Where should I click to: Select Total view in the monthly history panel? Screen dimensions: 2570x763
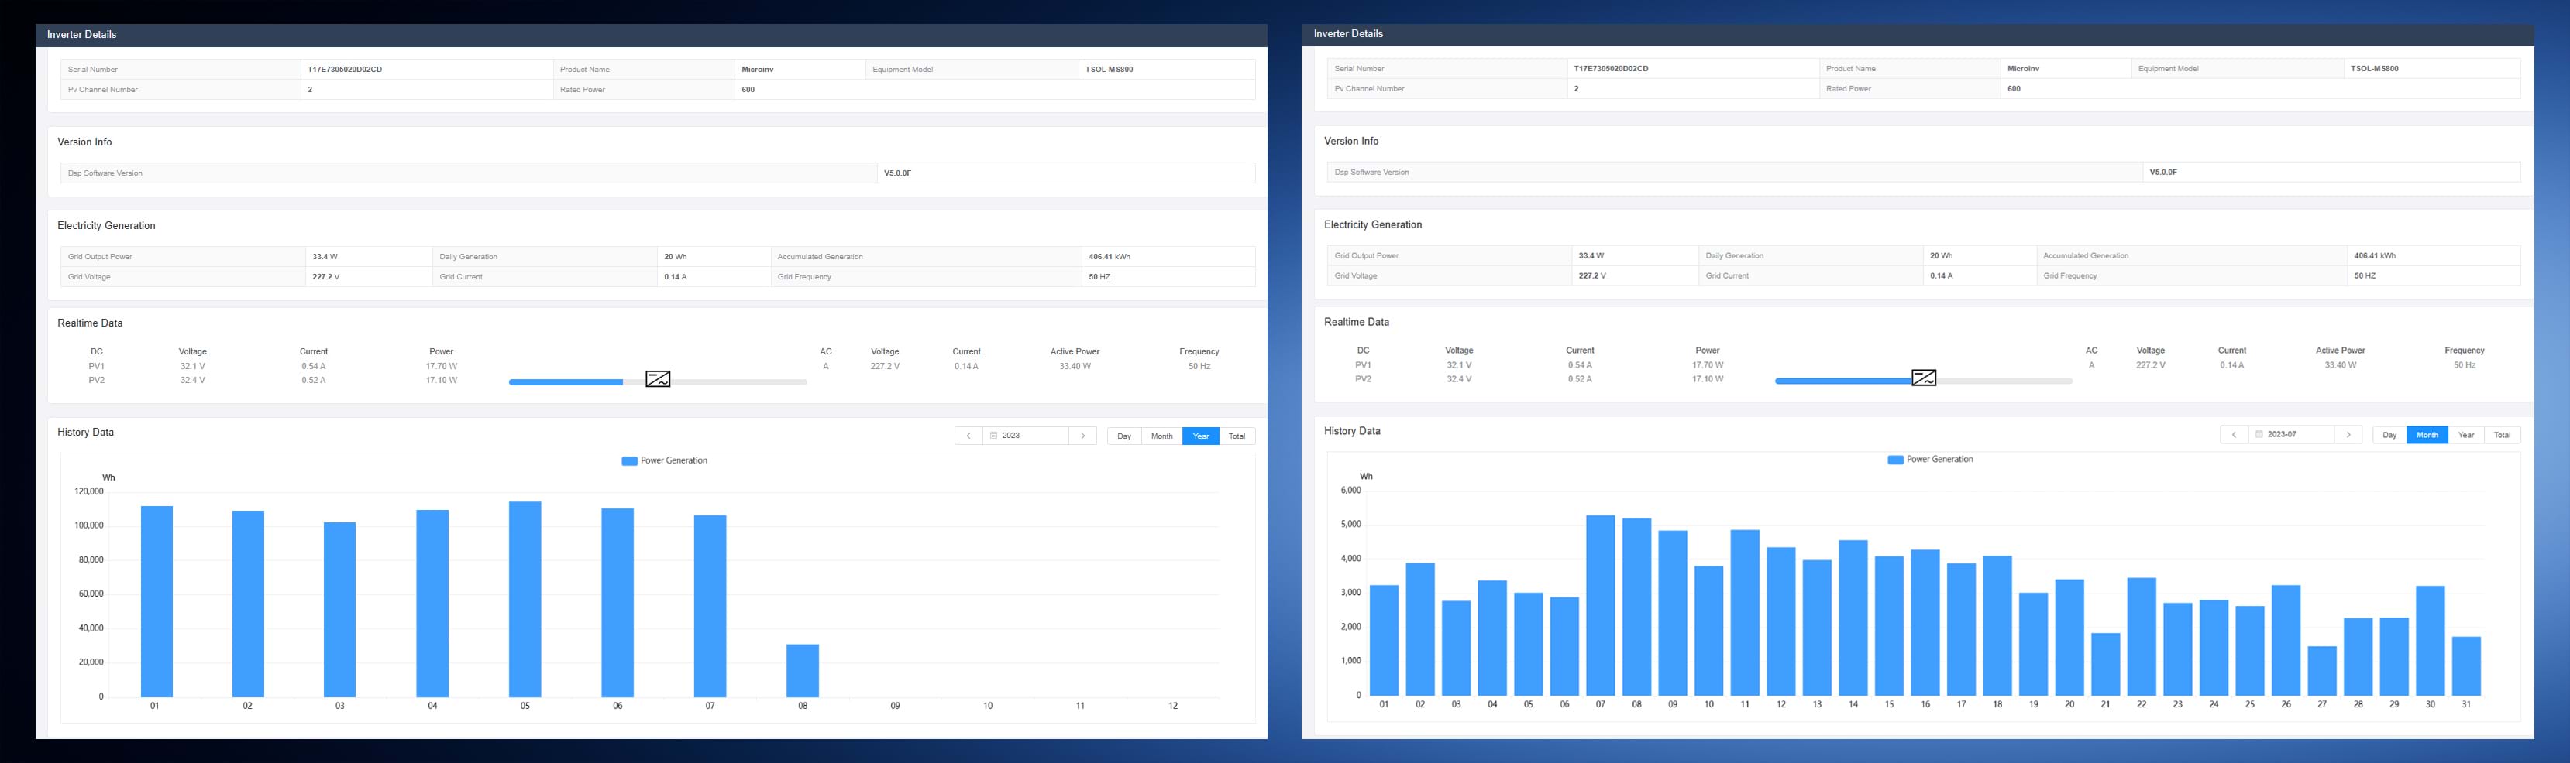click(x=2502, y=436)
